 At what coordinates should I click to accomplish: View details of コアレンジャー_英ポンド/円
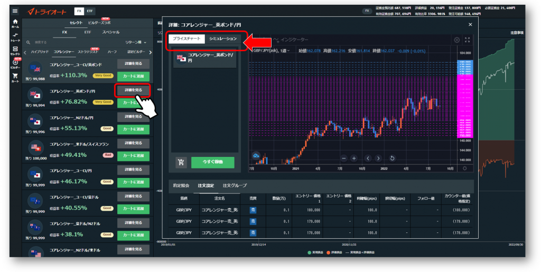pos(133,90)
